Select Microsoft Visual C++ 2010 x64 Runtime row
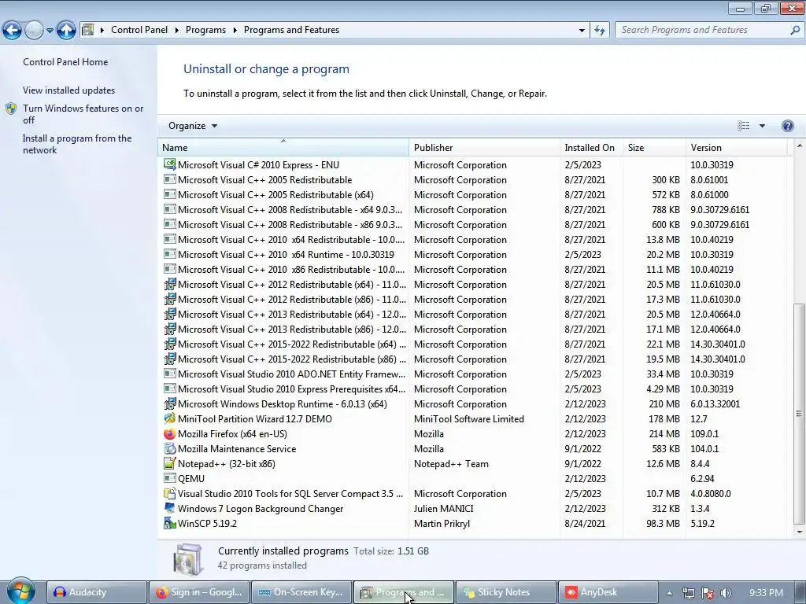The height and width of the screenshot is (604, 806). (x=472, y=254)
